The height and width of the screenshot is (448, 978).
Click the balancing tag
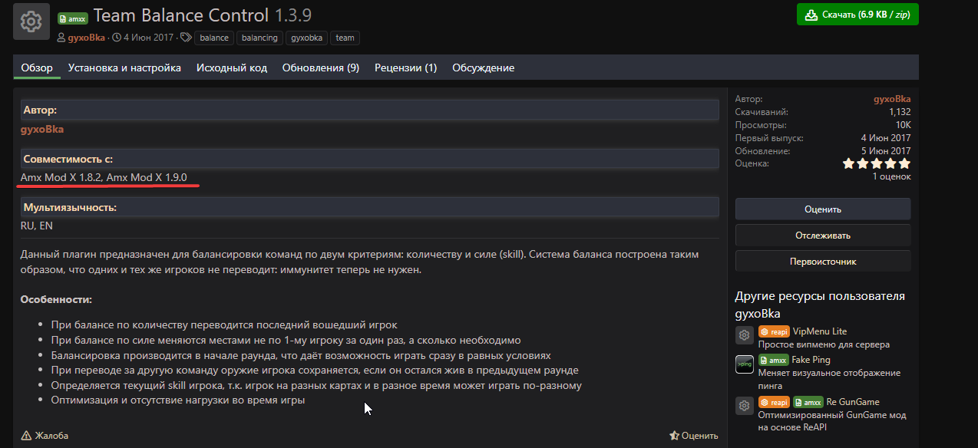click(x=259, y=38)
